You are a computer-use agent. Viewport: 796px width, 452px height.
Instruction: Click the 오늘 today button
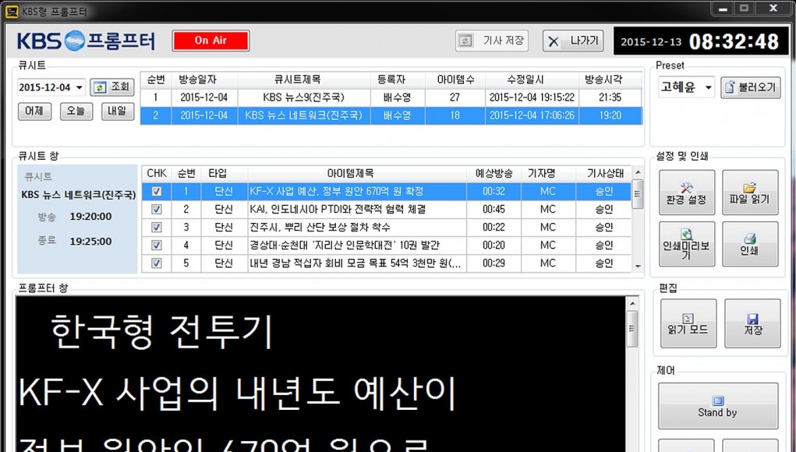coord(76,111)
